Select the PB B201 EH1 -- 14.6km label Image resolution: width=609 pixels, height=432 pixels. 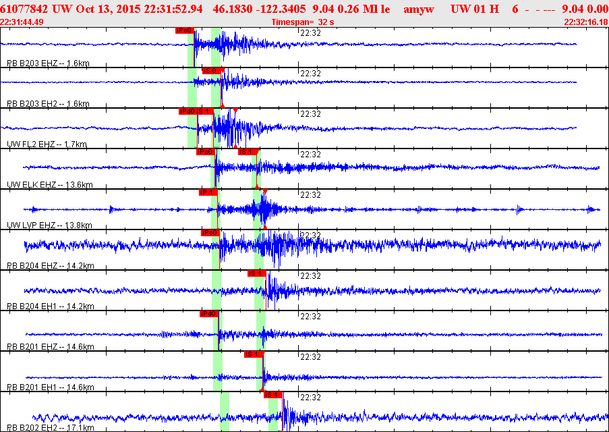[x=50, y=387]
